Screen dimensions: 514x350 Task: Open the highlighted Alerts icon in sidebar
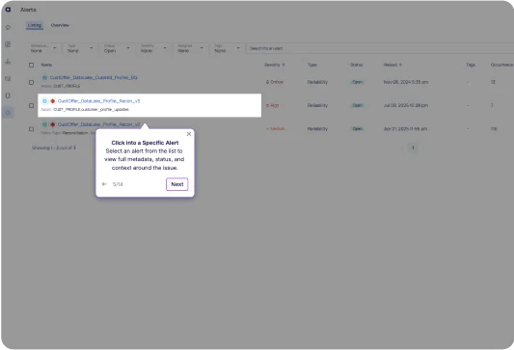8,113
